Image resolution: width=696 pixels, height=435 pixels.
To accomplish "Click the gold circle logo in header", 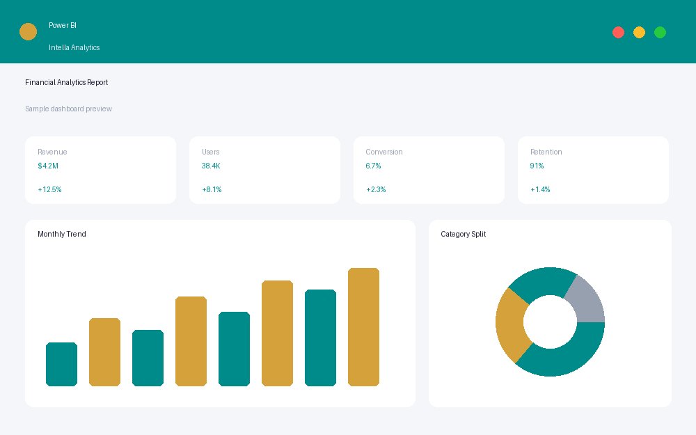I will 28,31.
